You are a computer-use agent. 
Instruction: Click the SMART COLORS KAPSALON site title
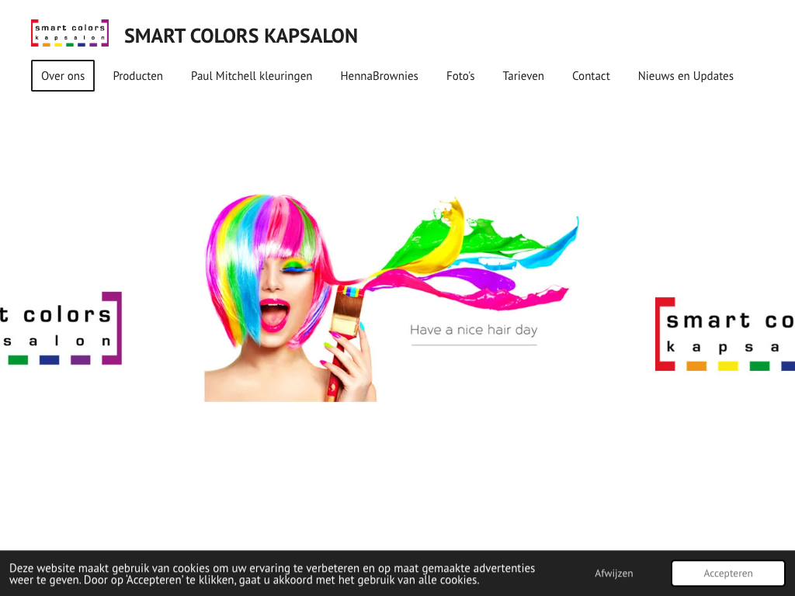pos(241,36)
